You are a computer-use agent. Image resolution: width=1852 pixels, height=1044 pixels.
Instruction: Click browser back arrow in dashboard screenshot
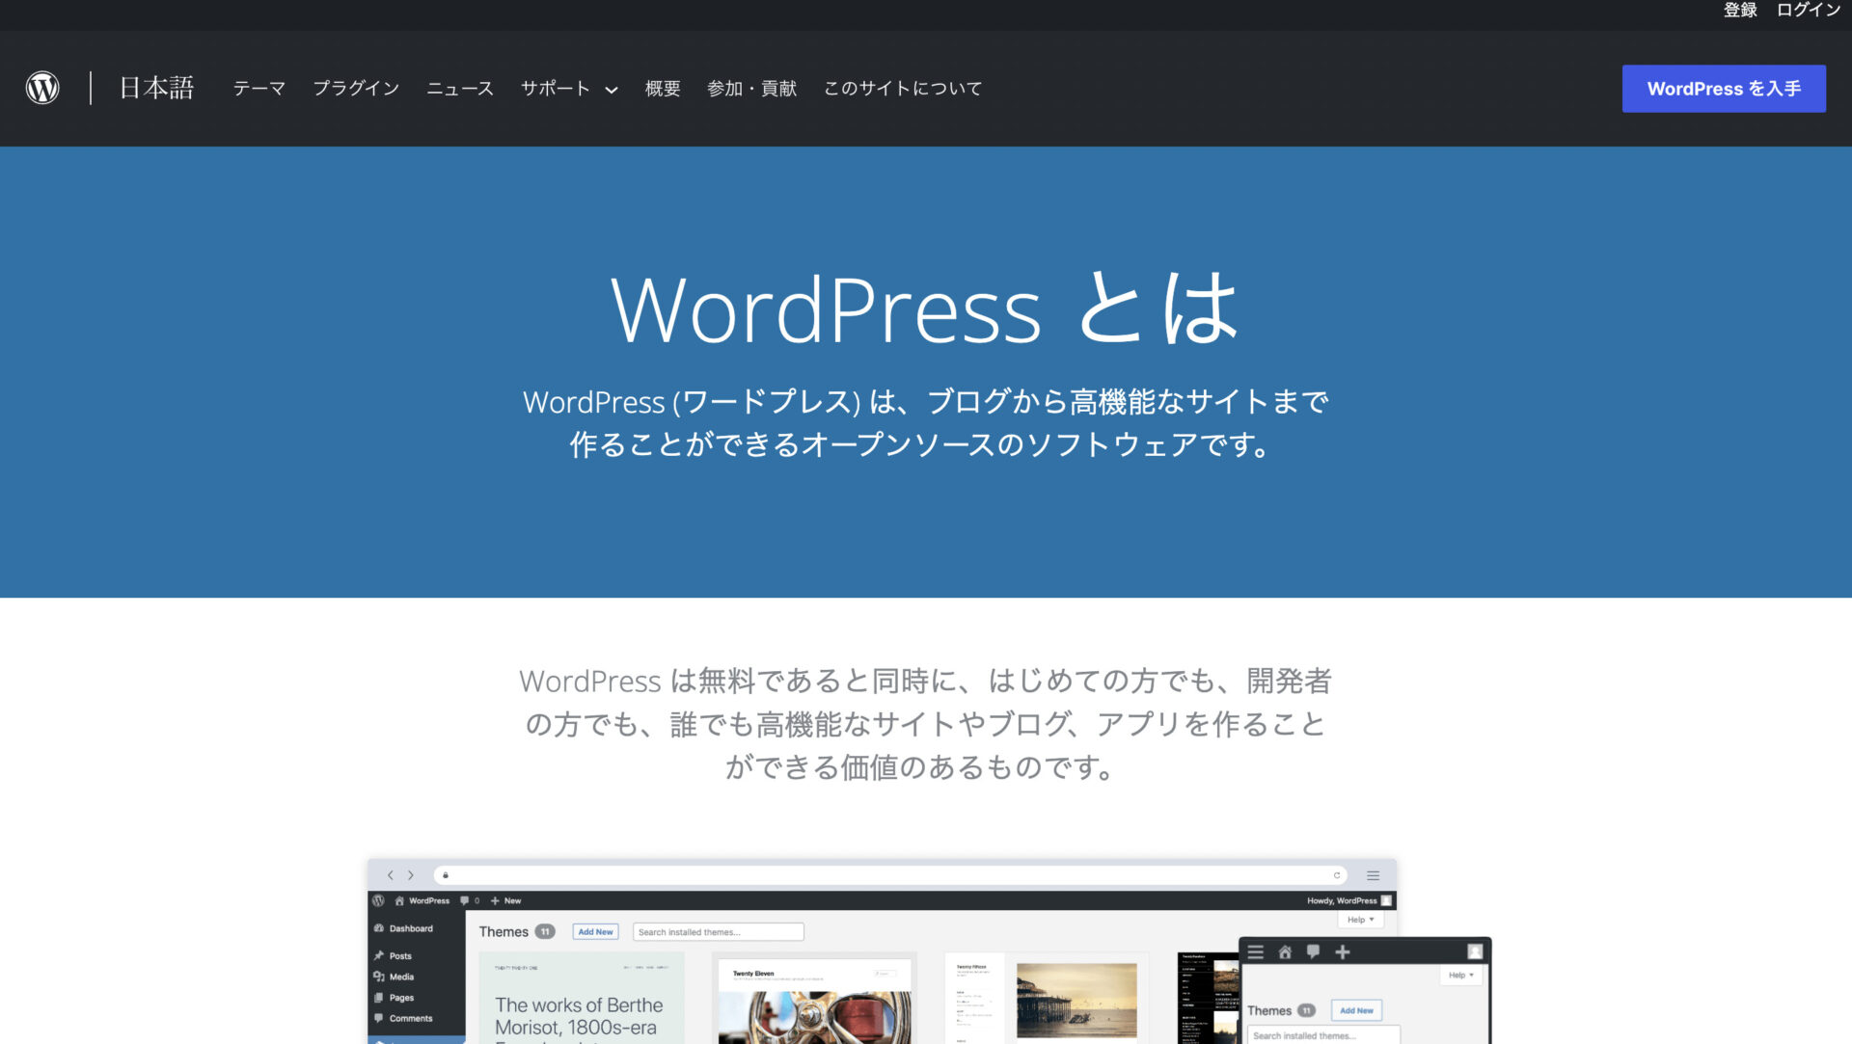(x=390, y=875)
